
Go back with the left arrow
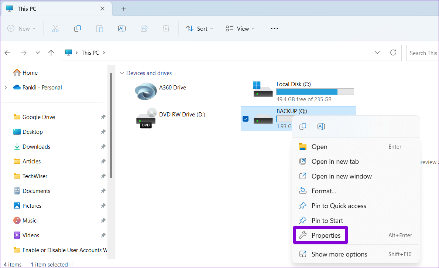pyautogui.click(x=7, y=53)
